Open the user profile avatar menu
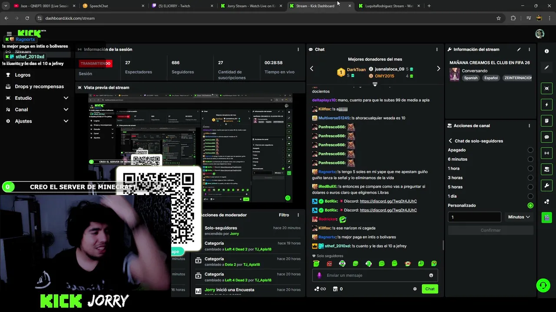Viewport: 556px width, 312px height. click(x=539, y=34)
